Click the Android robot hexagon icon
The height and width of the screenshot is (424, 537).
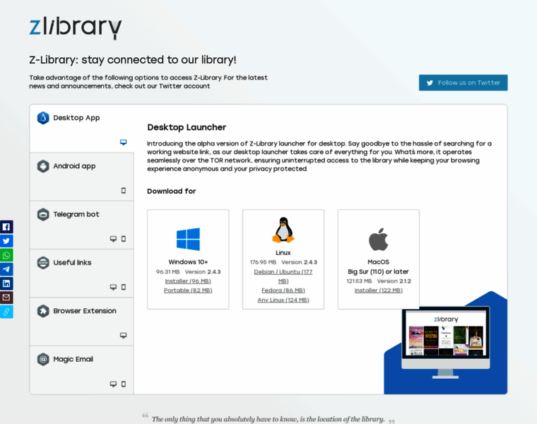click(43, 166)
